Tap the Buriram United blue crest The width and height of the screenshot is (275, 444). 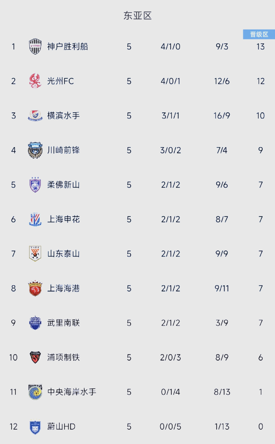click(35, 323)
